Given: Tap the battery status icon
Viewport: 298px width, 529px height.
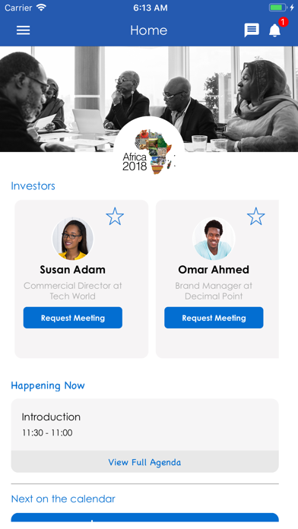Looking at the screenshot, I should coord(277,8).
